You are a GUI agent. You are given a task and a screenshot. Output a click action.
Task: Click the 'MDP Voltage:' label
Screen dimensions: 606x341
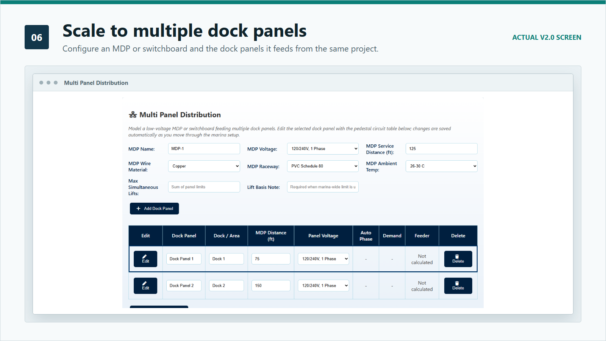[x=262, y=149]
